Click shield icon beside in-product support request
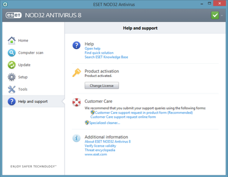228x177 pixels. (93, 113)
